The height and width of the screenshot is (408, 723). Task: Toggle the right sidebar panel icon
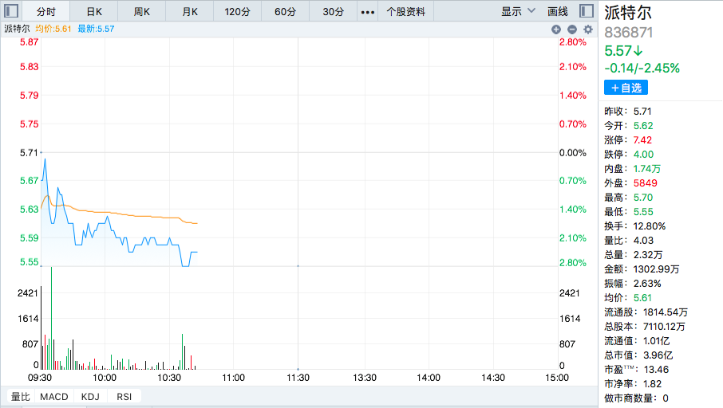click(x=585, y=12)
